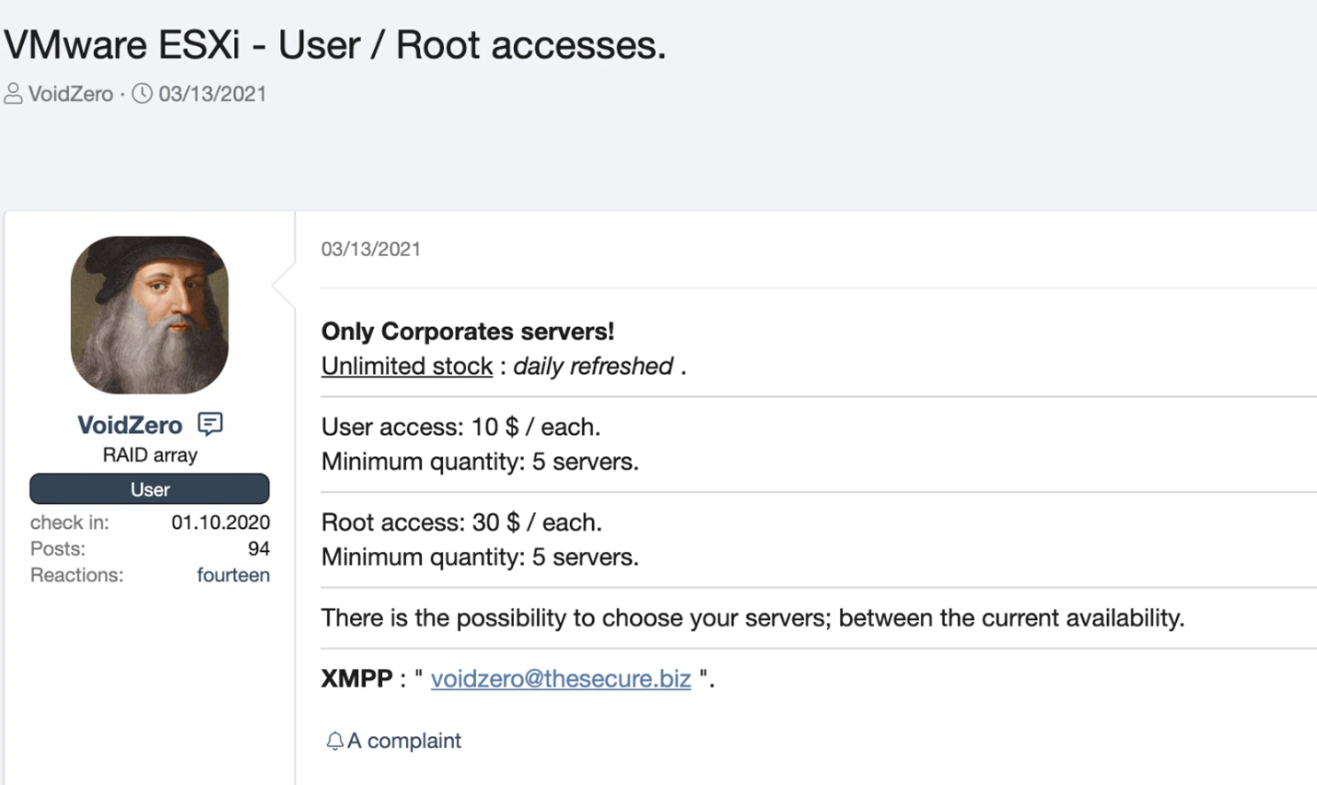Image resolution: width=1317 pixels, height=785 pixels.
Task: Click the Posts: label
Action: click(x=58, y=548)
